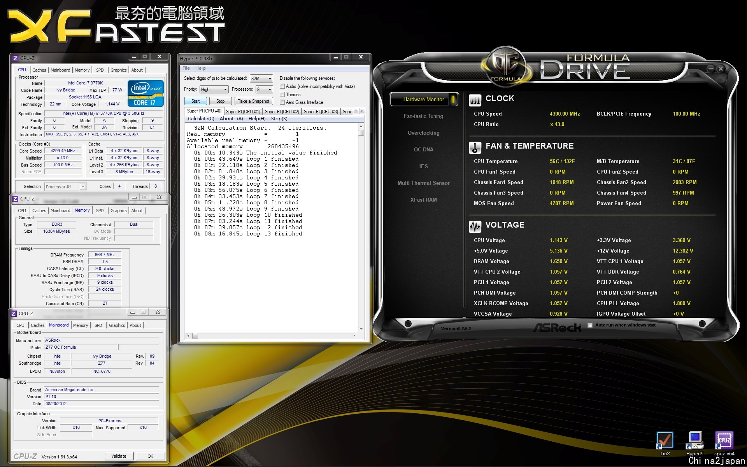Open the File menu in Hyper PI

click(186, 68)
